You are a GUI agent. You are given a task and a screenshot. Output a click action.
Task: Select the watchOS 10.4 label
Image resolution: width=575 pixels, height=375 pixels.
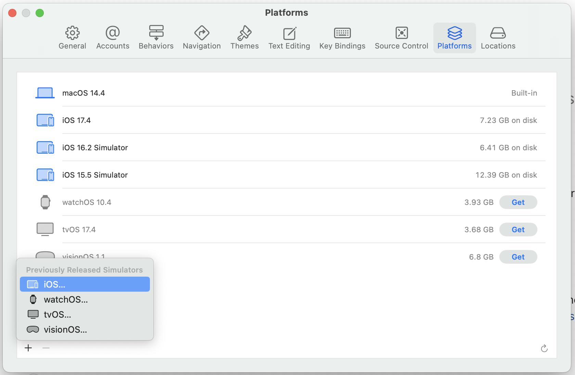[87, 202]
